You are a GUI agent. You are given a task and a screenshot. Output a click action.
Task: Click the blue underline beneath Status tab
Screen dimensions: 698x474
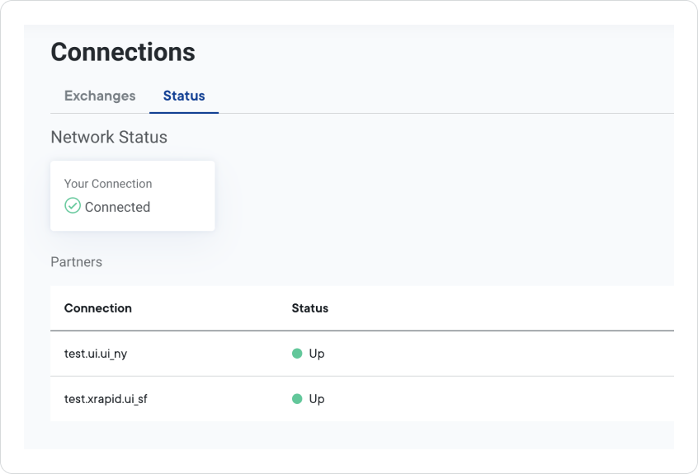(184, 112)
